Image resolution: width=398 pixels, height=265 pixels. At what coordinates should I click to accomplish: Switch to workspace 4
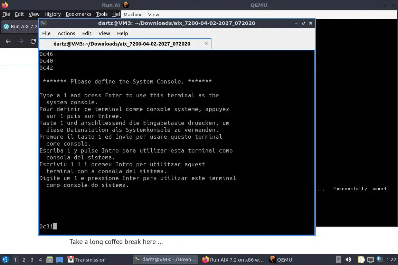[x=40, y=260]
